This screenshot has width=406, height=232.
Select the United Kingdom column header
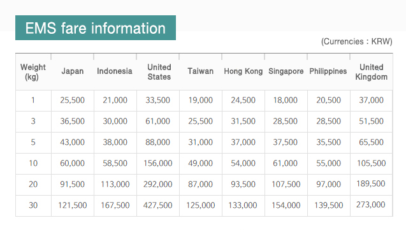point(372,72)
